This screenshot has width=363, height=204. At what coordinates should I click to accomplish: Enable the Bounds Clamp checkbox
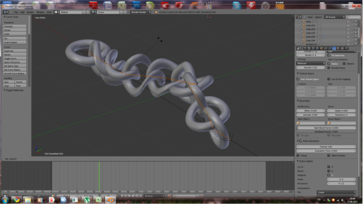click(329, 68)
